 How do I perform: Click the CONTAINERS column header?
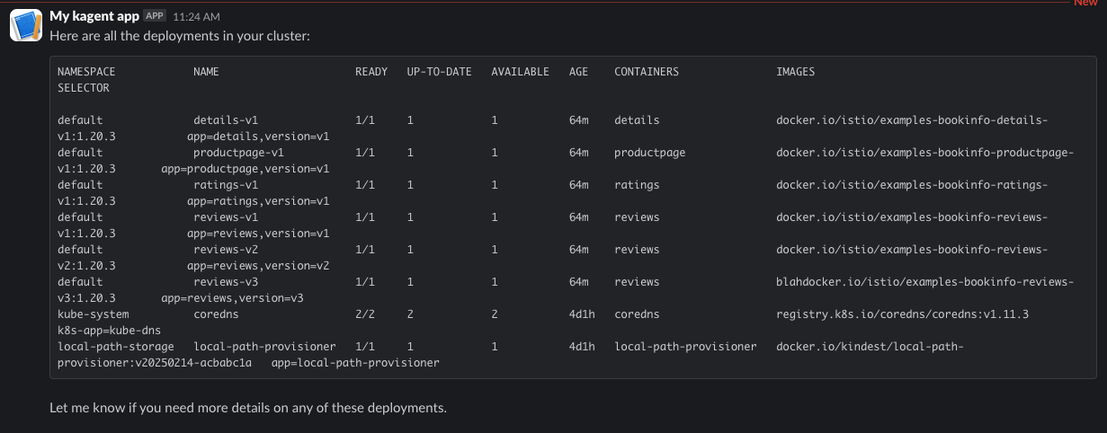pyautogui.click(x=647, y=72)
